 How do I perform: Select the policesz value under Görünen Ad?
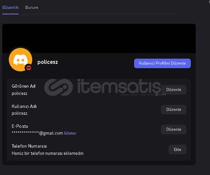(x=19, y=93)
